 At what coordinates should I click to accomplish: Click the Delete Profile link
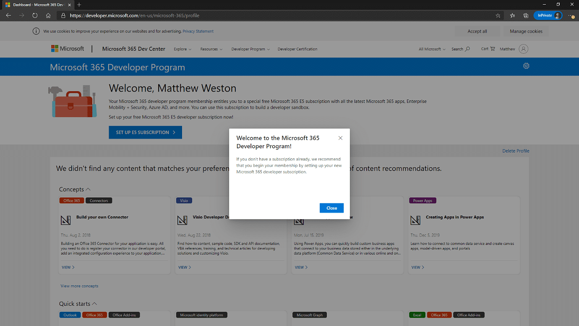[x=516, y=151]
